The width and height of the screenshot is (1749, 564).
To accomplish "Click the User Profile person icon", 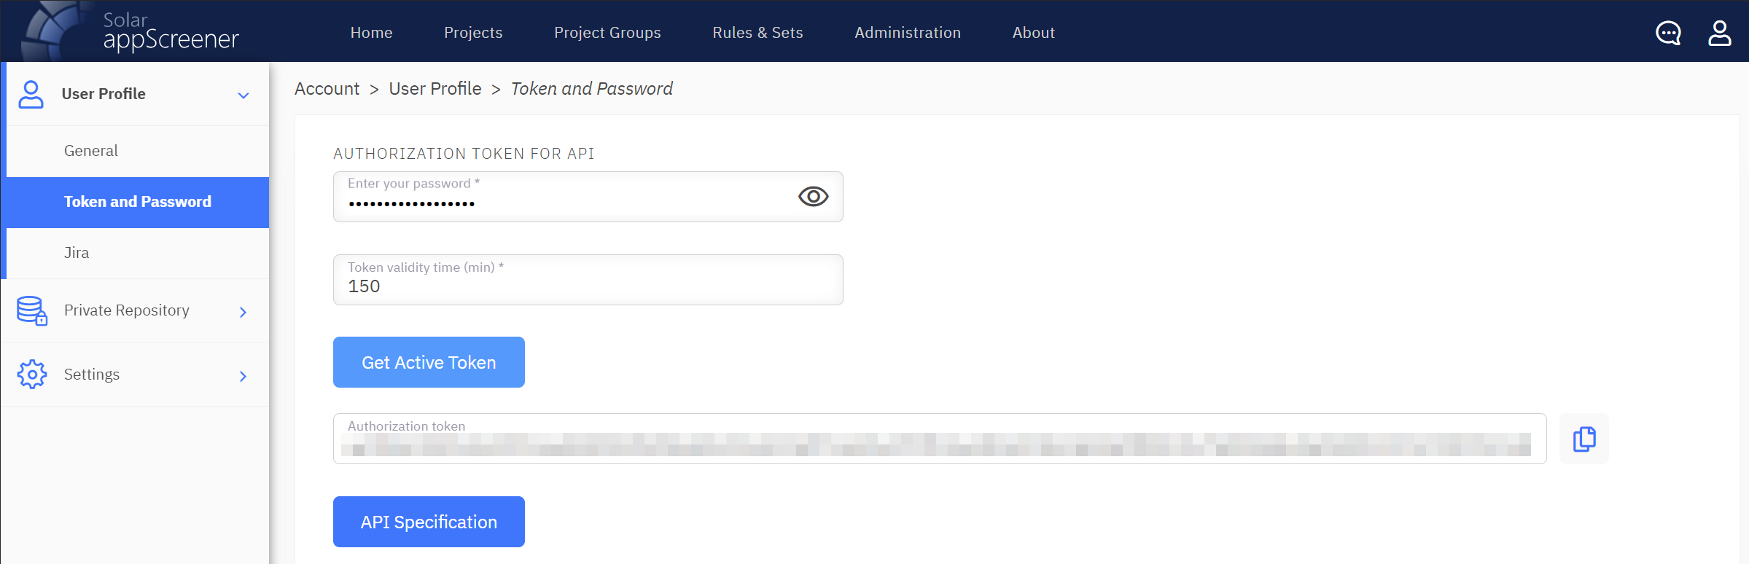I will [31, 94].
